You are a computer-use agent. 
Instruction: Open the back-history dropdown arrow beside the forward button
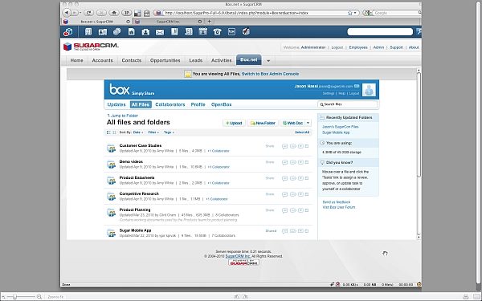(x=80, y=13)
